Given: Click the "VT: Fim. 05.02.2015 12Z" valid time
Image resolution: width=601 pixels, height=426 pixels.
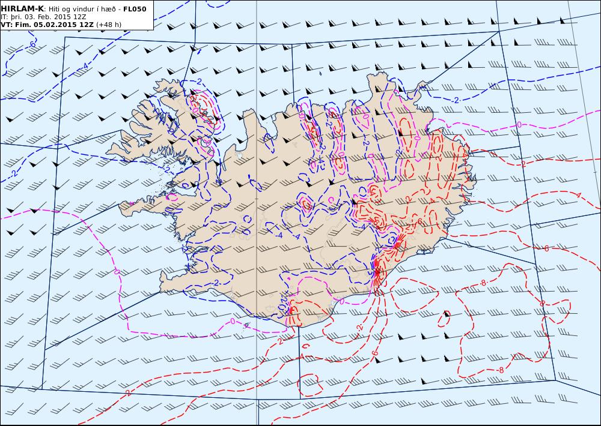Looking at the screenshot, I should pos(47,25).
